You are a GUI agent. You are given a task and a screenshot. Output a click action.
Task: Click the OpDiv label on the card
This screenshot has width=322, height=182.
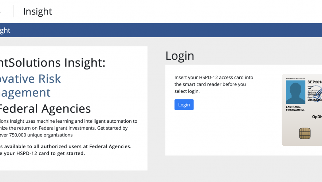pyautogui.click(x=317, y=117)
